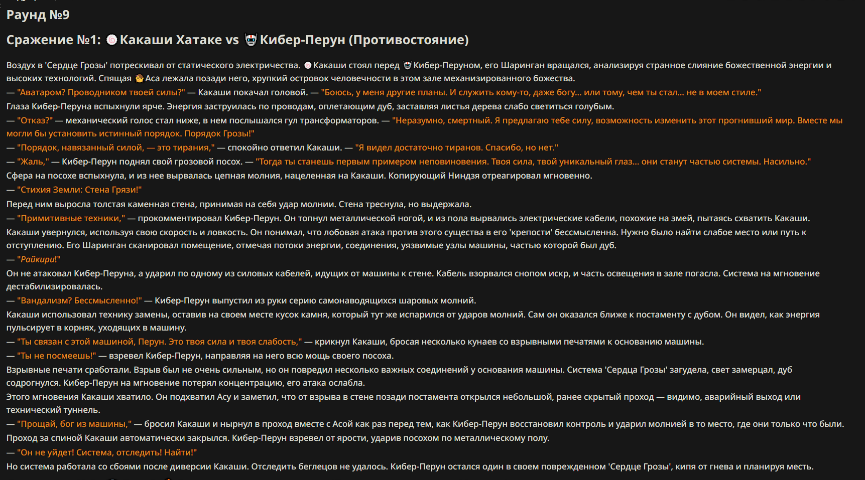Click the quote 'Ты не посмеешь!'
The width and height of the screenshot is (865, 480).
(56, 356)
